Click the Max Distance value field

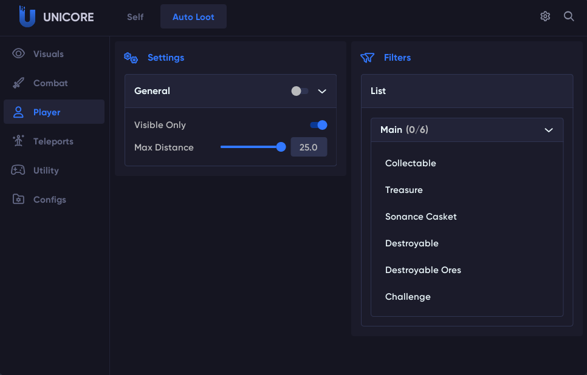[x=309, y=147]
